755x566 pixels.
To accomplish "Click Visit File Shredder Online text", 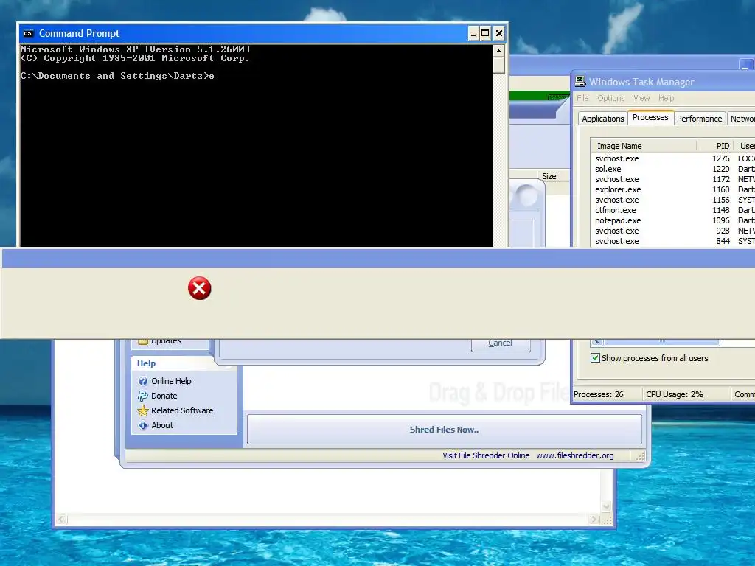I will coord(486,455).
